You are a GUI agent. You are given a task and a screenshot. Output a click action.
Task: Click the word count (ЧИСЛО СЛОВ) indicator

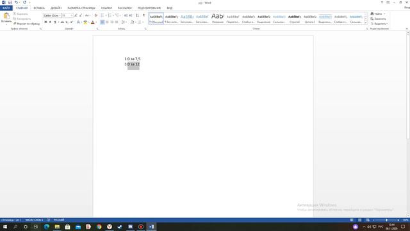point(34,220)
